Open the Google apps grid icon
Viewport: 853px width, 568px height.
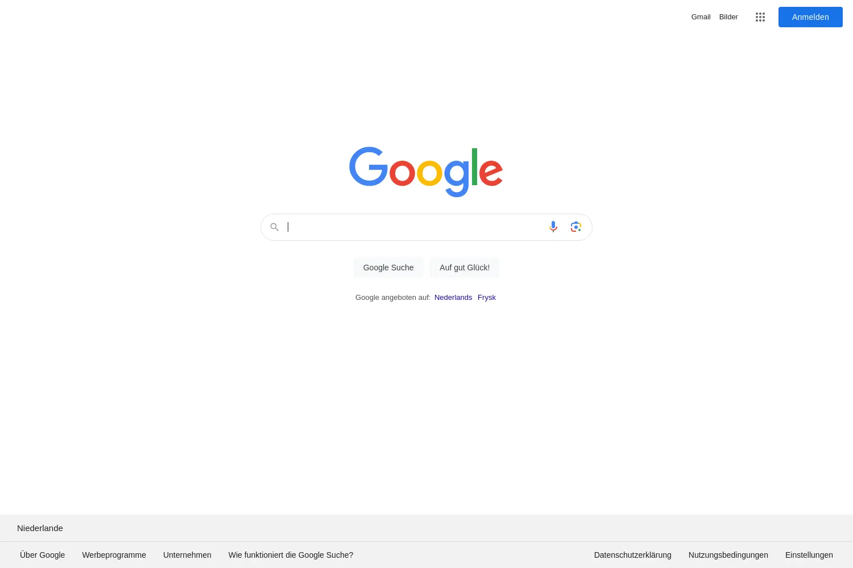pyautogui.click(x=760, y=17)
